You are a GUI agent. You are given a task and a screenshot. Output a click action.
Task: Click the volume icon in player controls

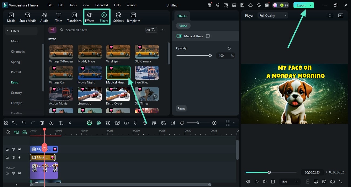[332, 182]
